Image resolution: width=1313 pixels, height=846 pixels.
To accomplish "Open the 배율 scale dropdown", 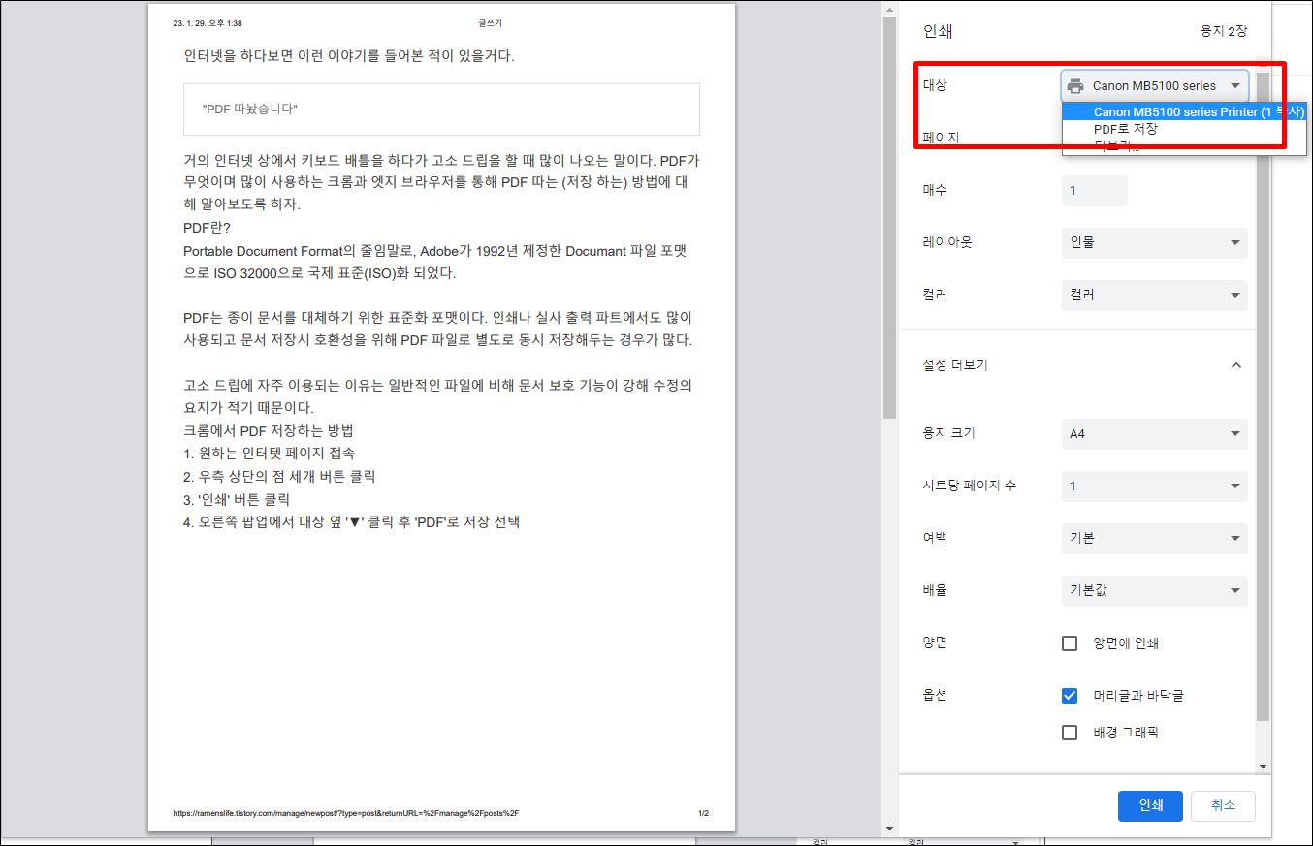I will point(1154,590).
